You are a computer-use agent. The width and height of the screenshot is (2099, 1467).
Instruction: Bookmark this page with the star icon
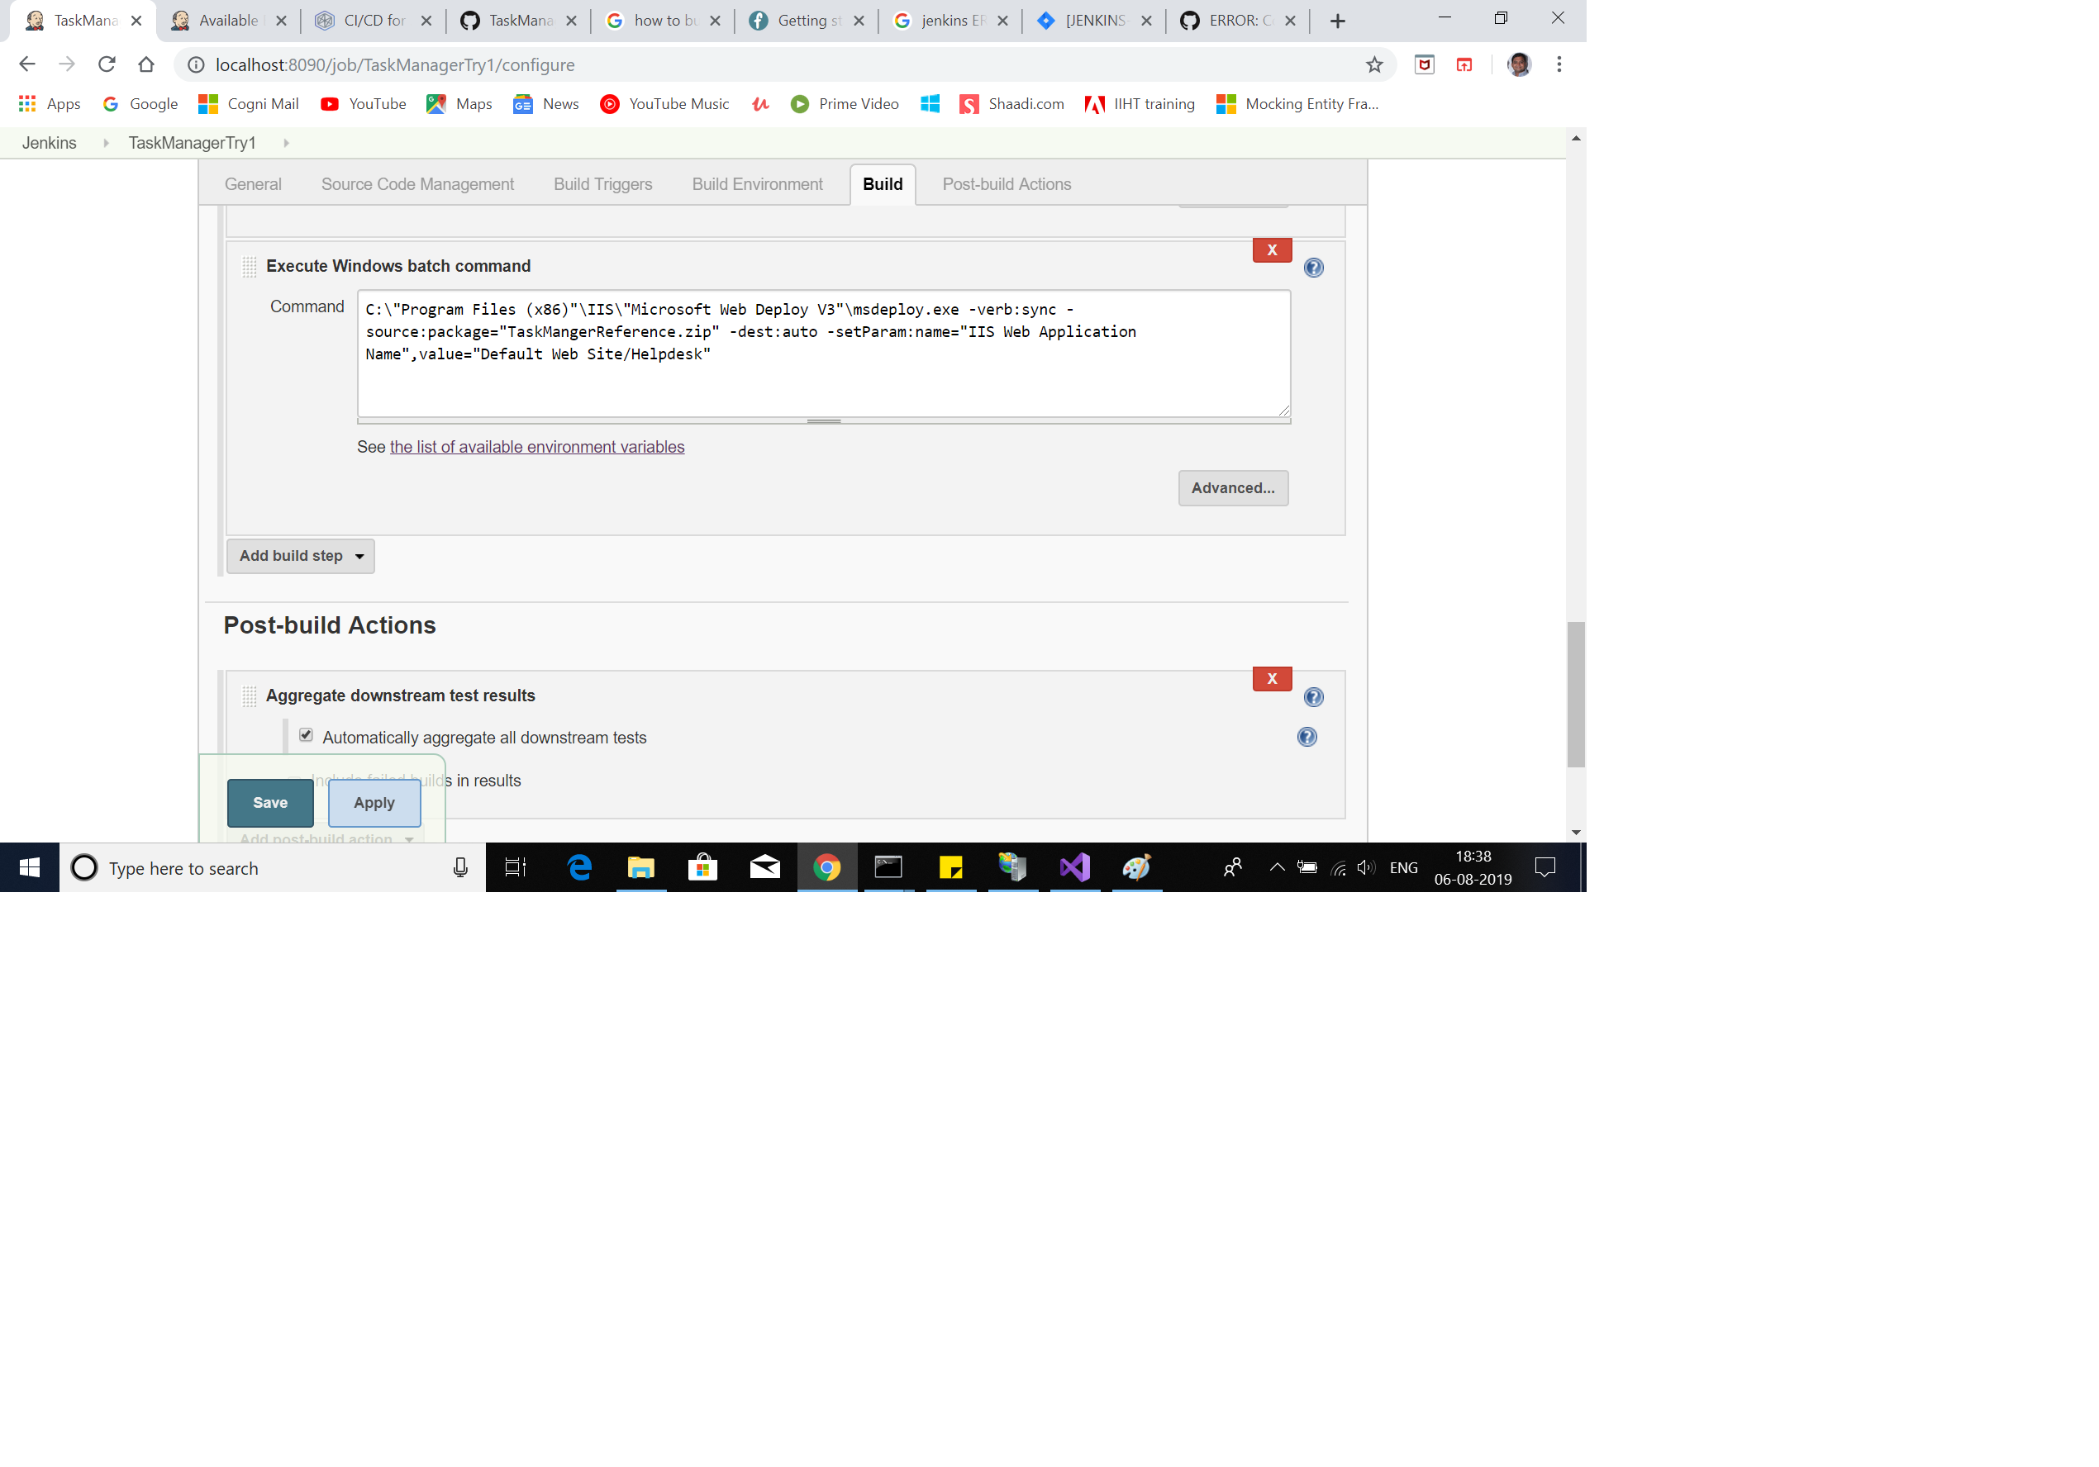(1373, 64)
